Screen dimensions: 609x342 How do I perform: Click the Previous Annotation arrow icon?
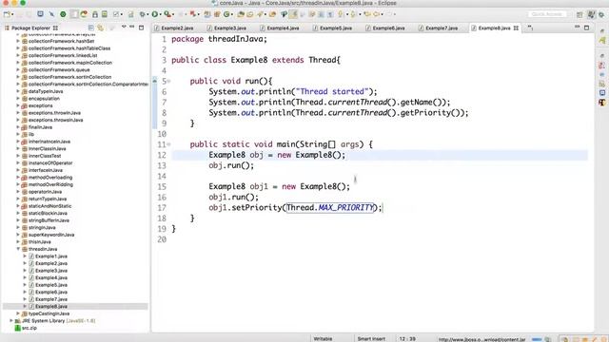[353, 14]
